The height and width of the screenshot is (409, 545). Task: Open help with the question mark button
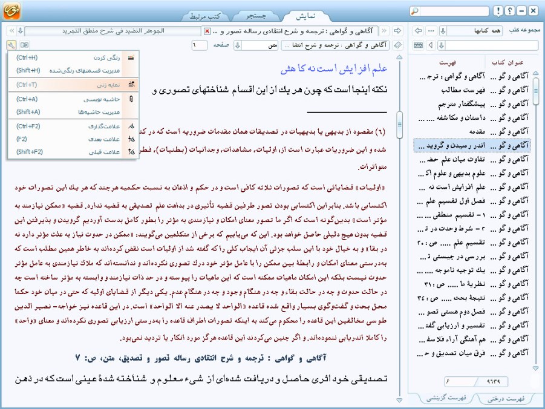pos(509,11)
